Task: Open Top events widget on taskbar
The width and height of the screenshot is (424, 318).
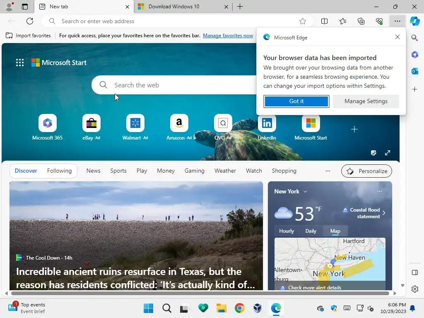Action: [x=26, y=308]
